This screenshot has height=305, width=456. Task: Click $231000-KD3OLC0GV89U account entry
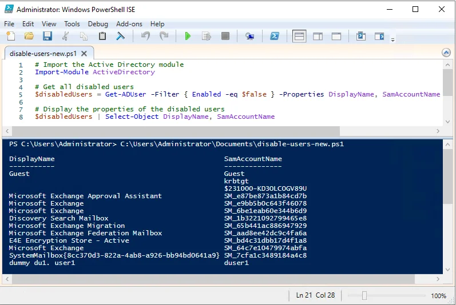coord(265,188)
